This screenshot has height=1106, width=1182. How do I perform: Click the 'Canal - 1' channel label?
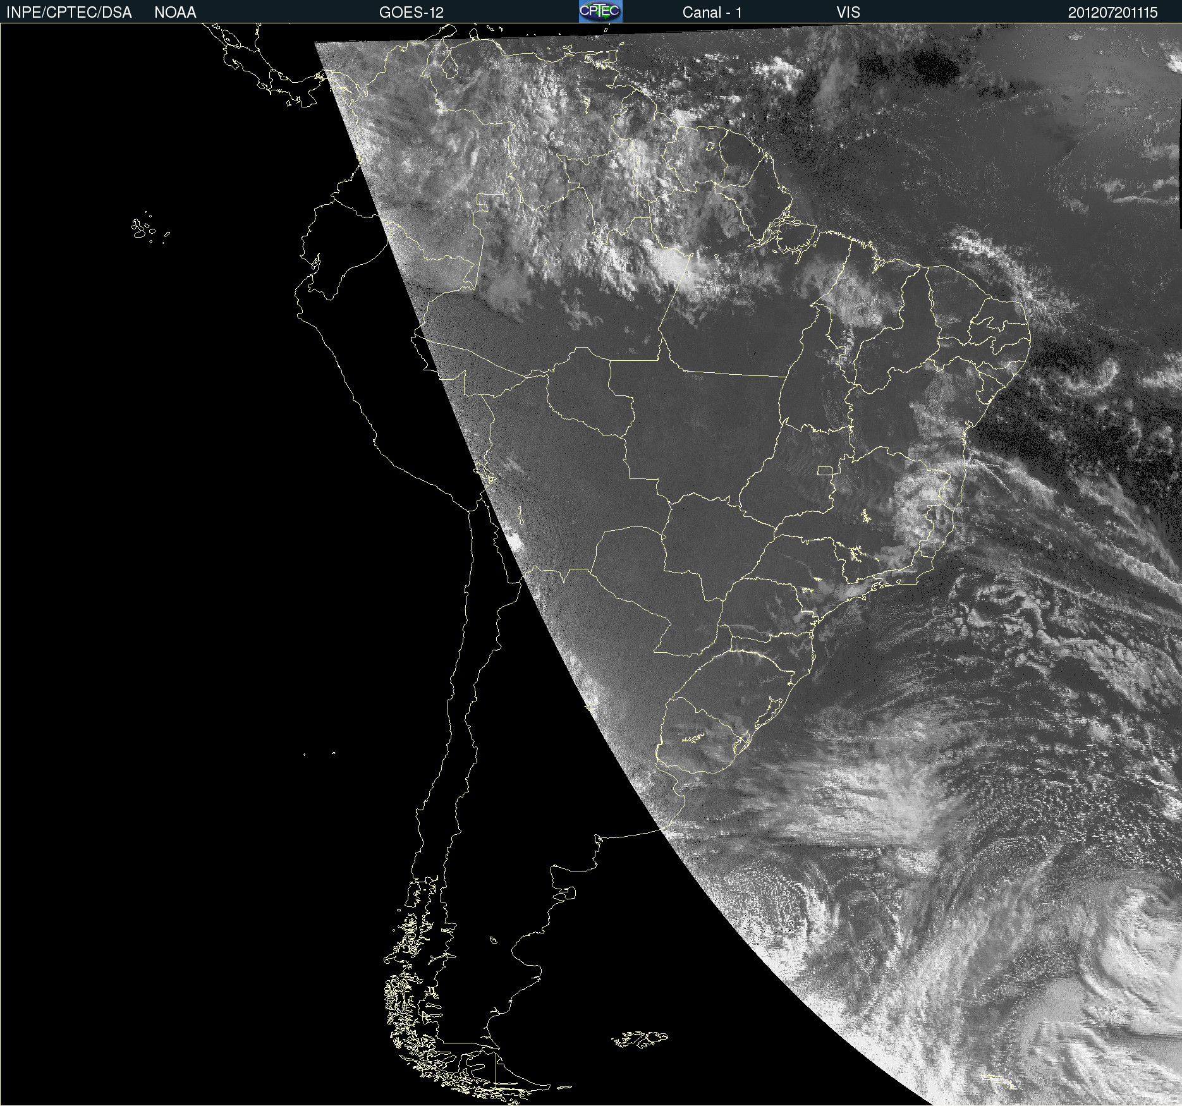[712, 13]
